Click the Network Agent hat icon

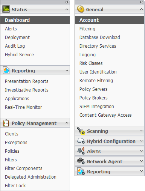(x=81, y=161)
